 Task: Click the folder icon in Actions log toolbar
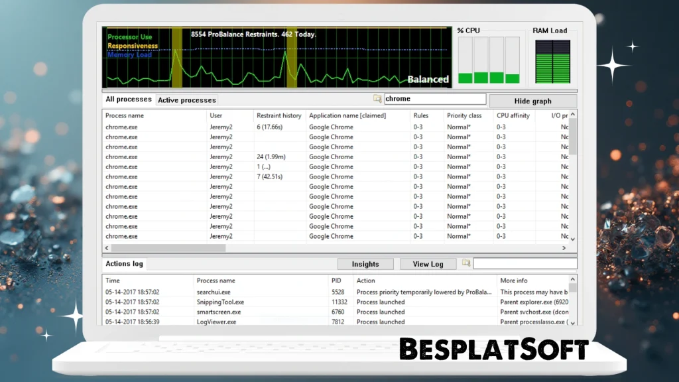click(x=465, y=263)
